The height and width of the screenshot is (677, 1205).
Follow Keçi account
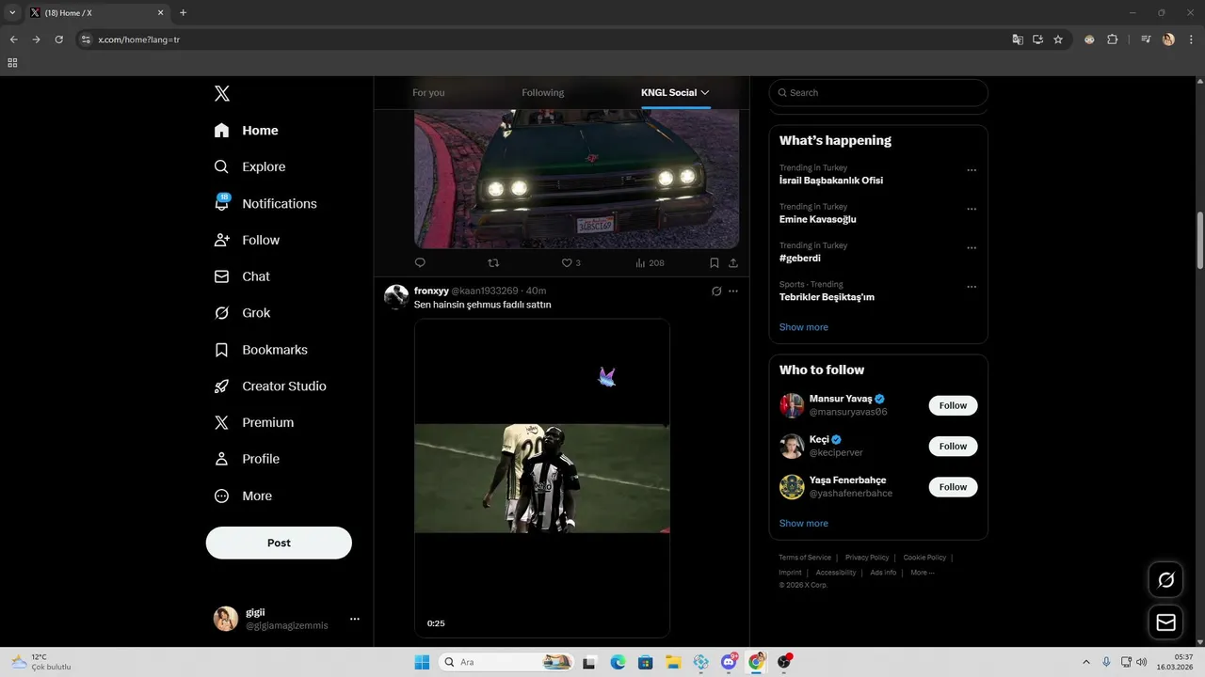tap(953, 446)
